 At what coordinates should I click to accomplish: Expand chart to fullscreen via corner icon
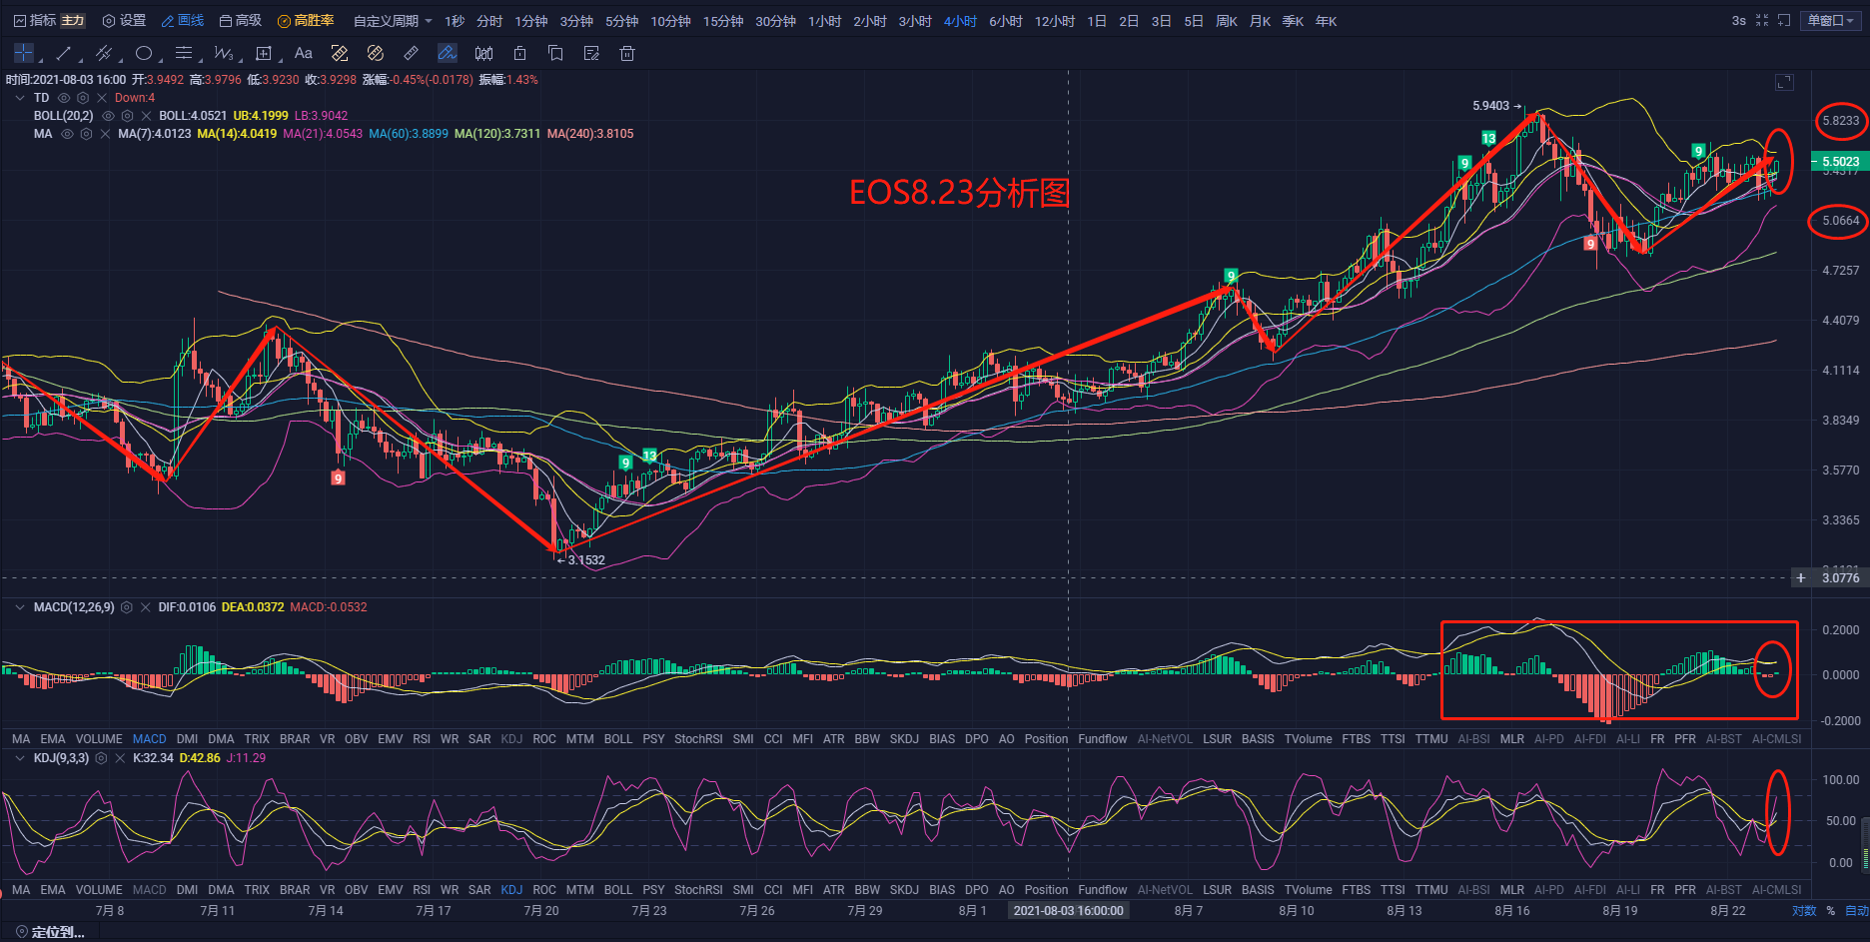click(1784, 83)
